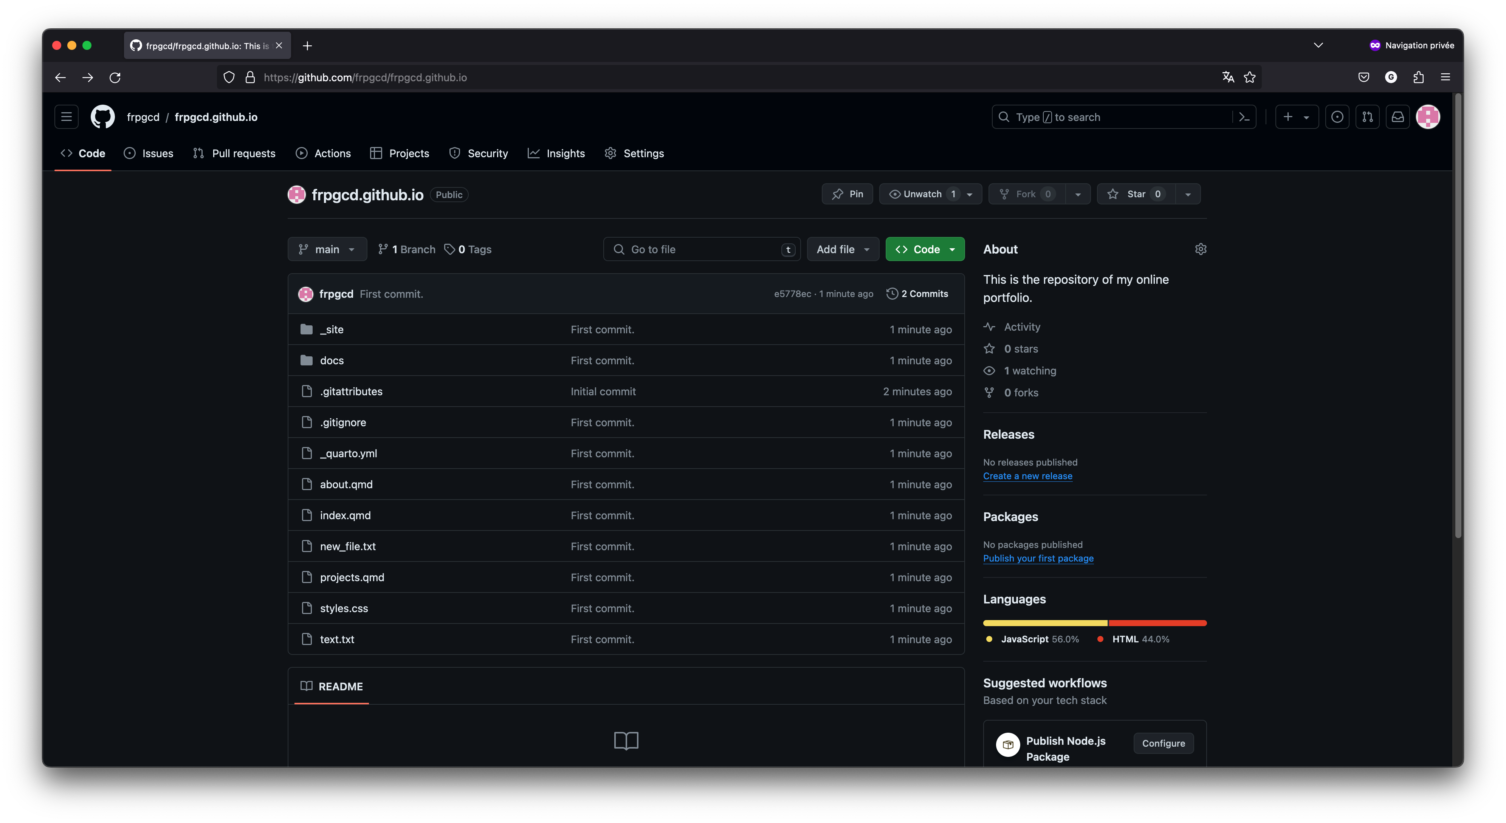Open the GitHub hamburger navigation menu

66,117
